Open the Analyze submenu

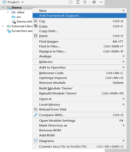[79, 56]
